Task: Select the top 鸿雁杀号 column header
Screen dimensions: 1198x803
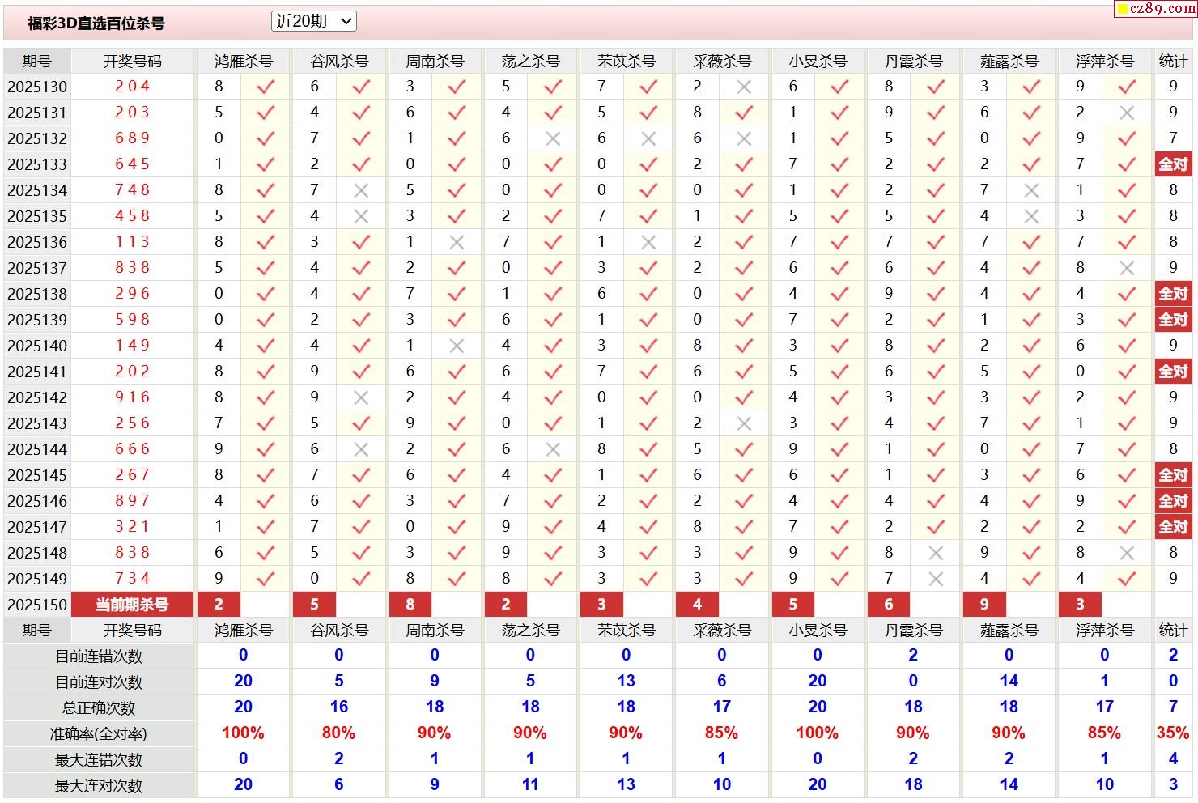Action: point(243,62)
